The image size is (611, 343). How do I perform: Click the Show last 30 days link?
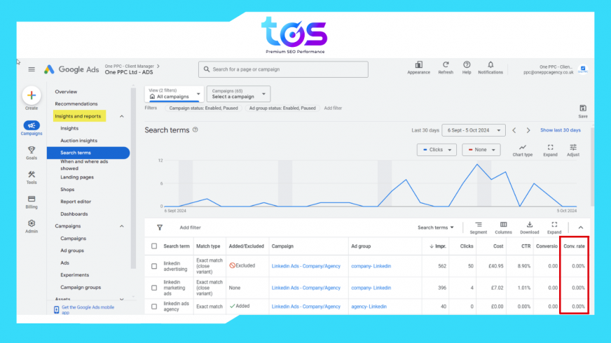[560, 130]
